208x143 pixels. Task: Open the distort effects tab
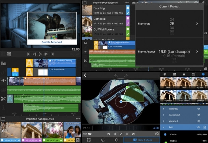(194, 74)
